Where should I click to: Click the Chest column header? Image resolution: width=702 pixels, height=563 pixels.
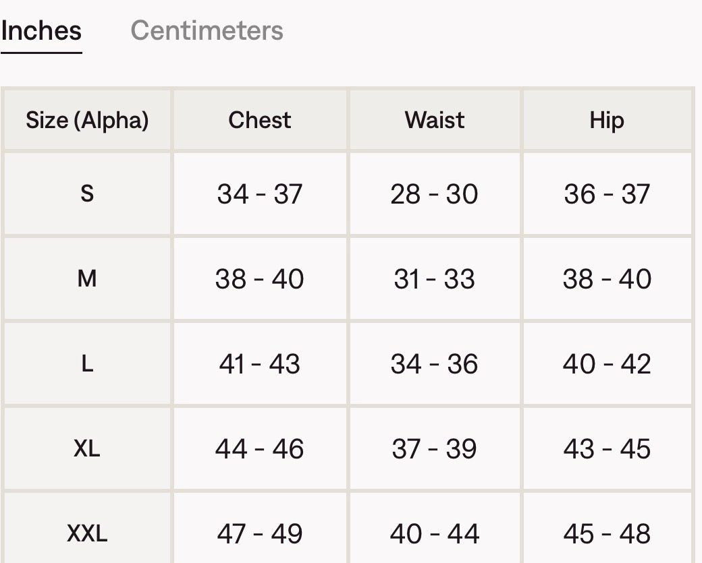click(x=260, y=121)
